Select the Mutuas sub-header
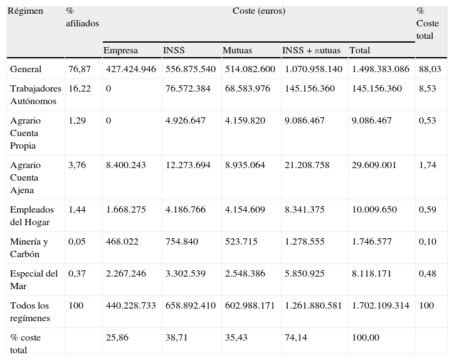The image size is (454, 360). tap(236, 50)
